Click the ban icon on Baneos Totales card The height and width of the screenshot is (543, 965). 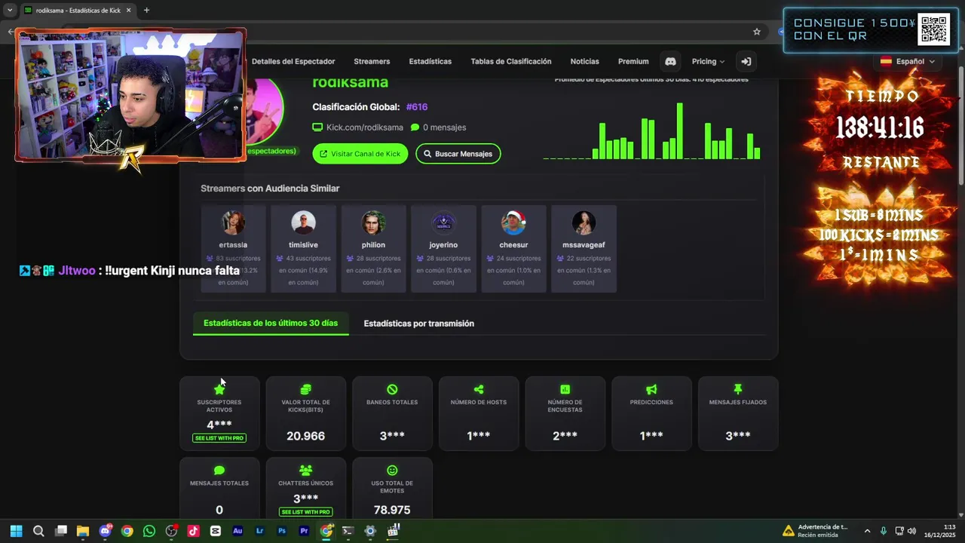coord(392,389)
